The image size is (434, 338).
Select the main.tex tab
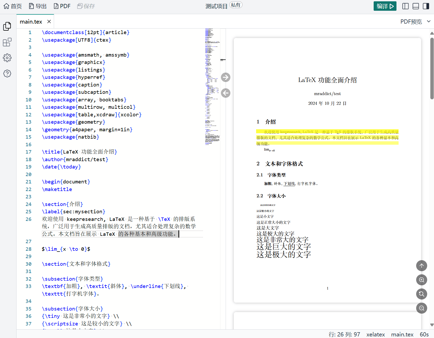[31, 21]
